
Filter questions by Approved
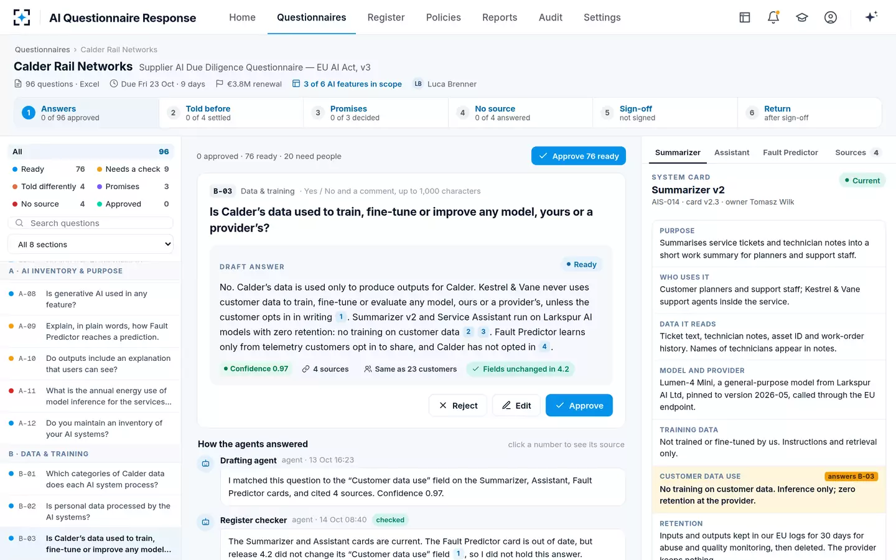[133, 204]
